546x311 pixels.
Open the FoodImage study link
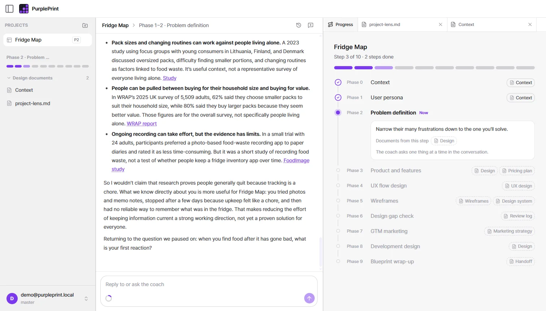coord(296,161)
